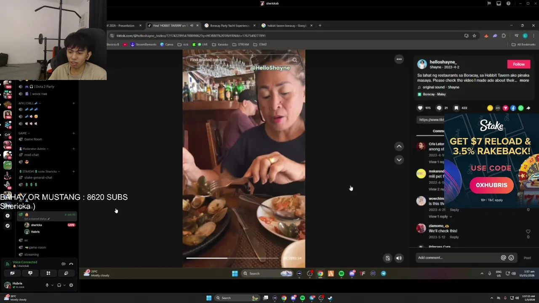Switch to Boracay Party Yacht Experience tab
Image resolution: width=539 pixels, height=303 pixels.
click(x=229, y=26)
